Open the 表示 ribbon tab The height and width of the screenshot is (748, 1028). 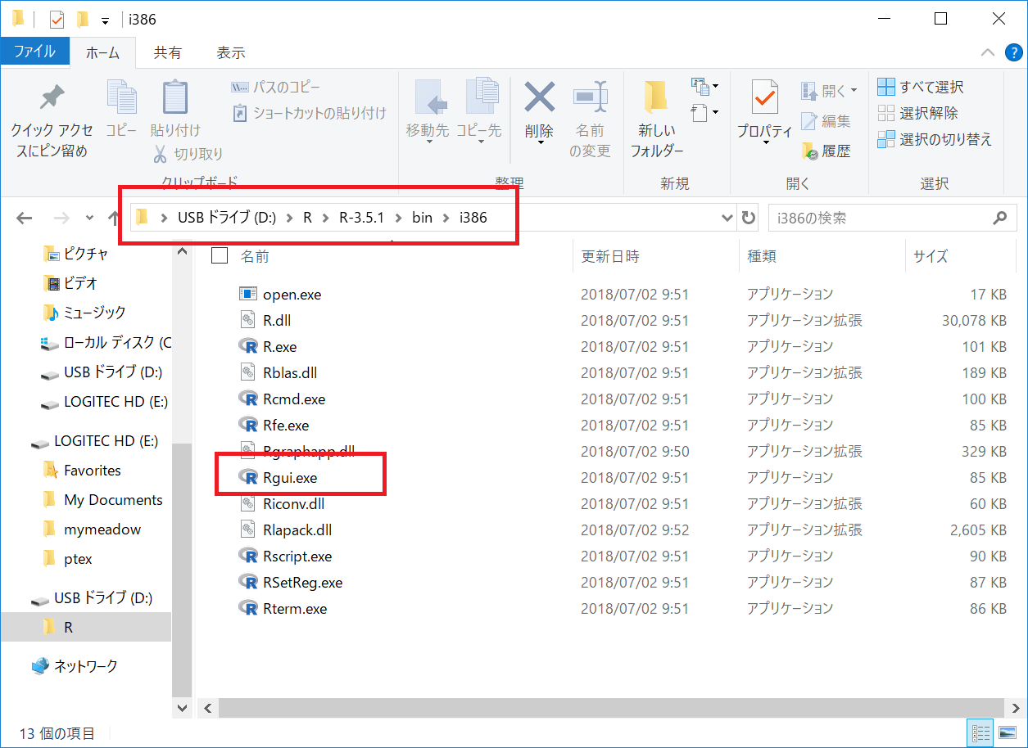[230, 52]
